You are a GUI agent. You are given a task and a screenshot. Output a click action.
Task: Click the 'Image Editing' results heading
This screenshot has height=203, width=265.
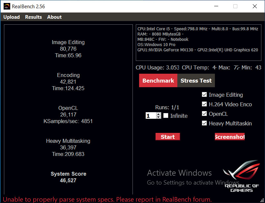(x=68, y=42)
